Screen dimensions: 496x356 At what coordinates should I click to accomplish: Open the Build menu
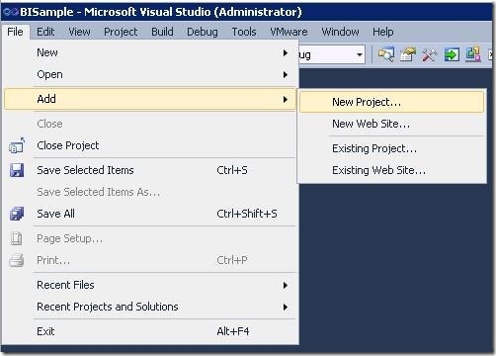[x=162, y=32]
